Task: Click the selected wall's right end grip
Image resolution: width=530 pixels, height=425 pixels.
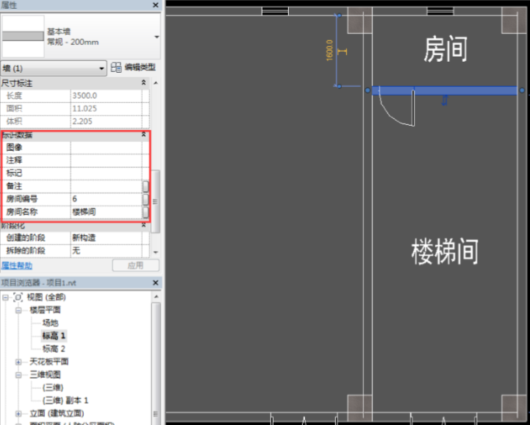Action: [522, 90]
